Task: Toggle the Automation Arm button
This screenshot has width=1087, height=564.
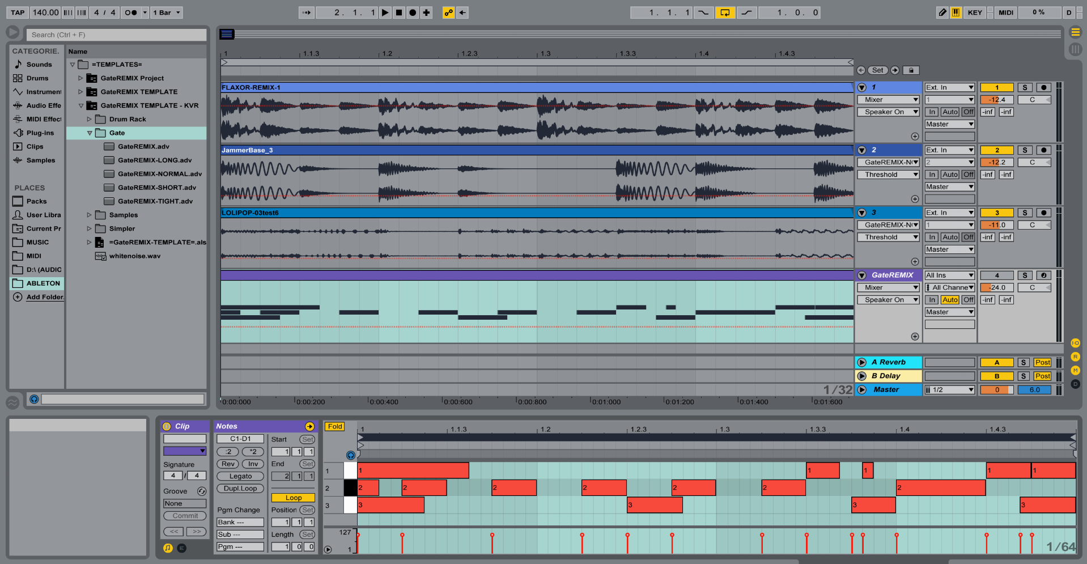Action: click(449, 12)
